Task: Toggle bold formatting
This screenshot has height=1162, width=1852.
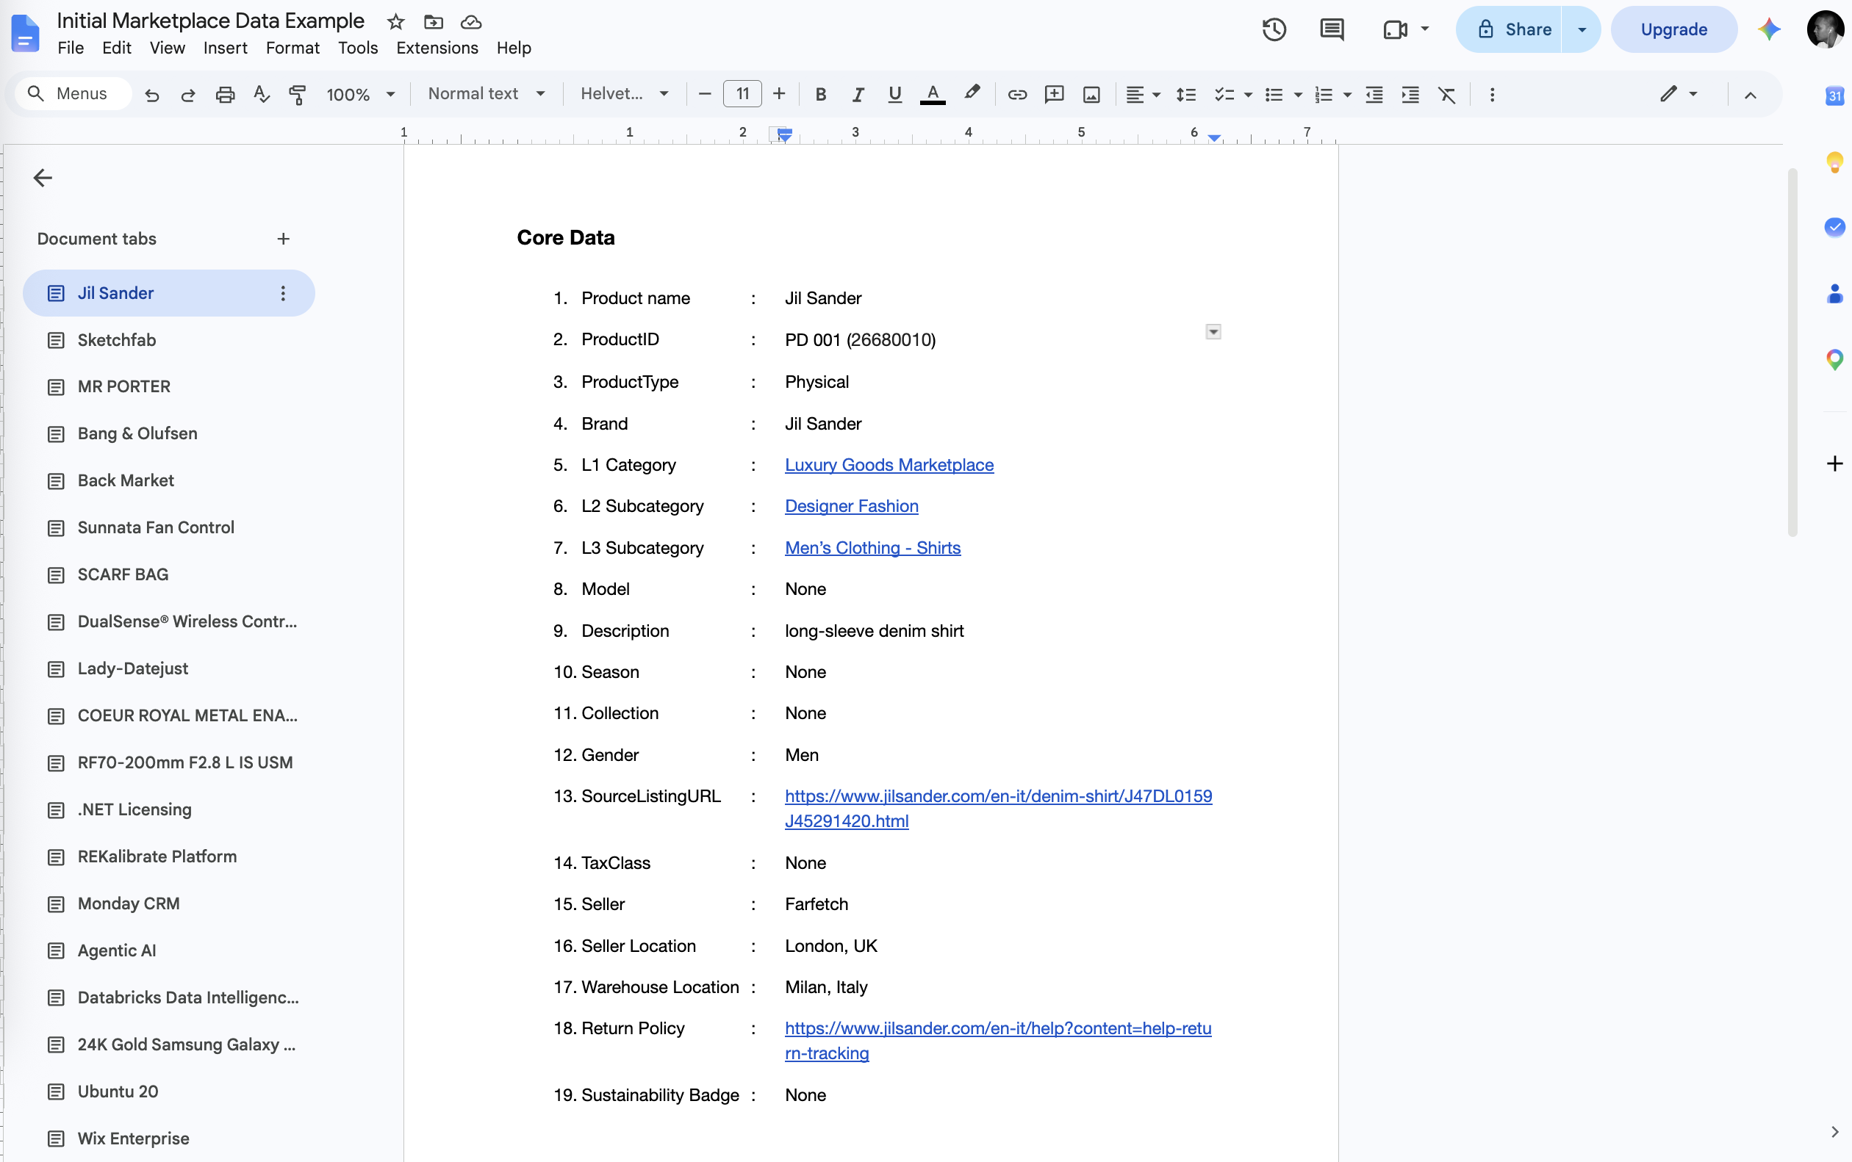Action: coord(820,95)
